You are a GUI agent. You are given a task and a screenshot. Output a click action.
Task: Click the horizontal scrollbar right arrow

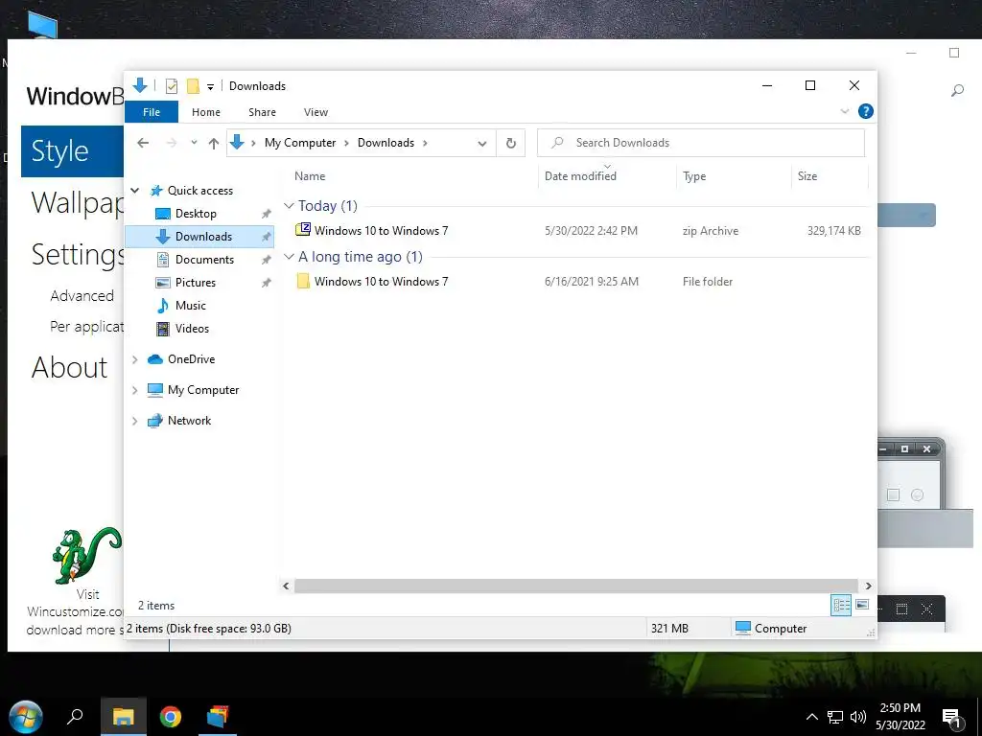tap(868, 586)
